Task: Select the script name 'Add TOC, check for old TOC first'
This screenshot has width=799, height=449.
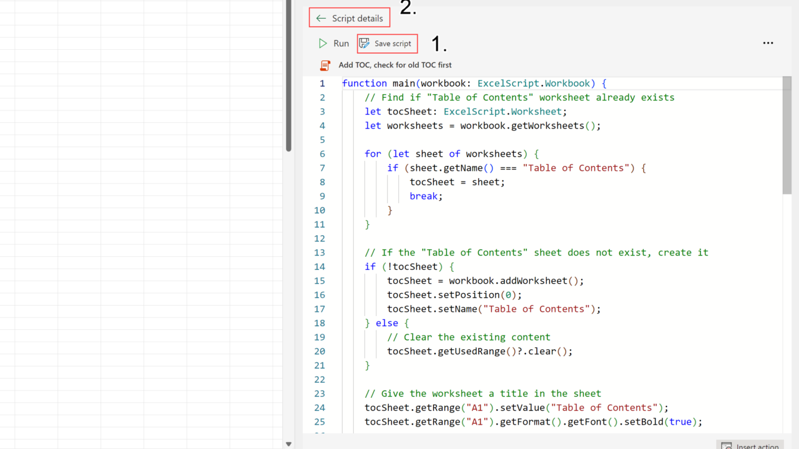Action: click(395, 65)
